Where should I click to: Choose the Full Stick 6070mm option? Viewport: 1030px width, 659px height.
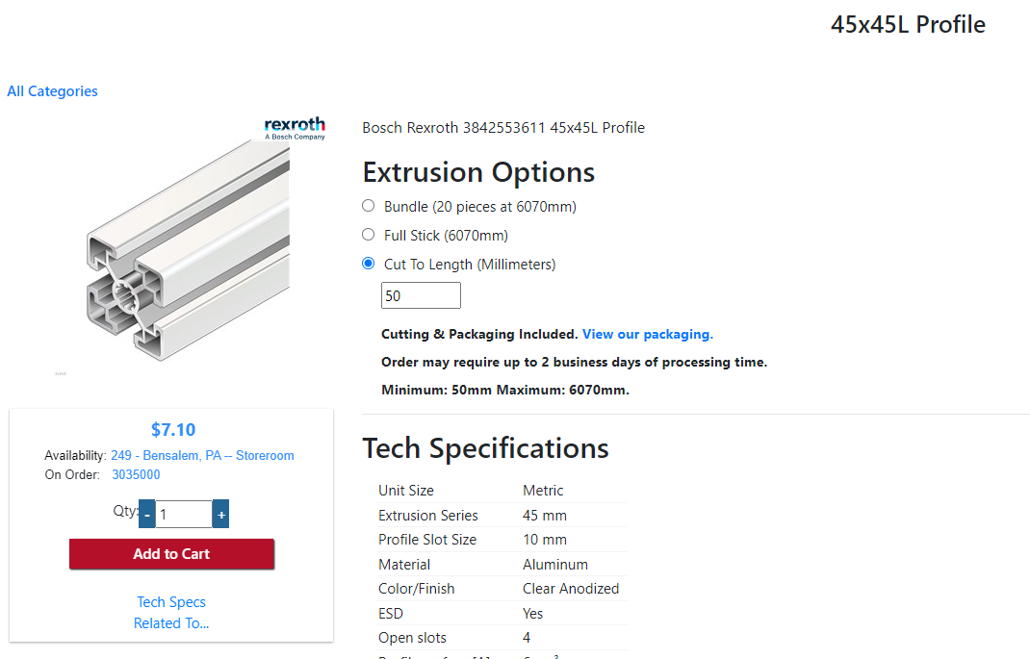(x=368, y=235)
